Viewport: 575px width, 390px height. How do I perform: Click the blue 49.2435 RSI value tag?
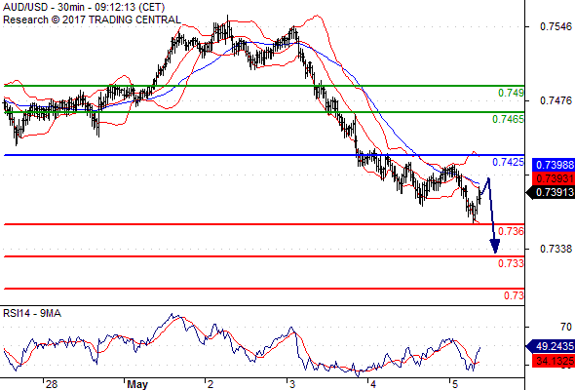(551, 346)
